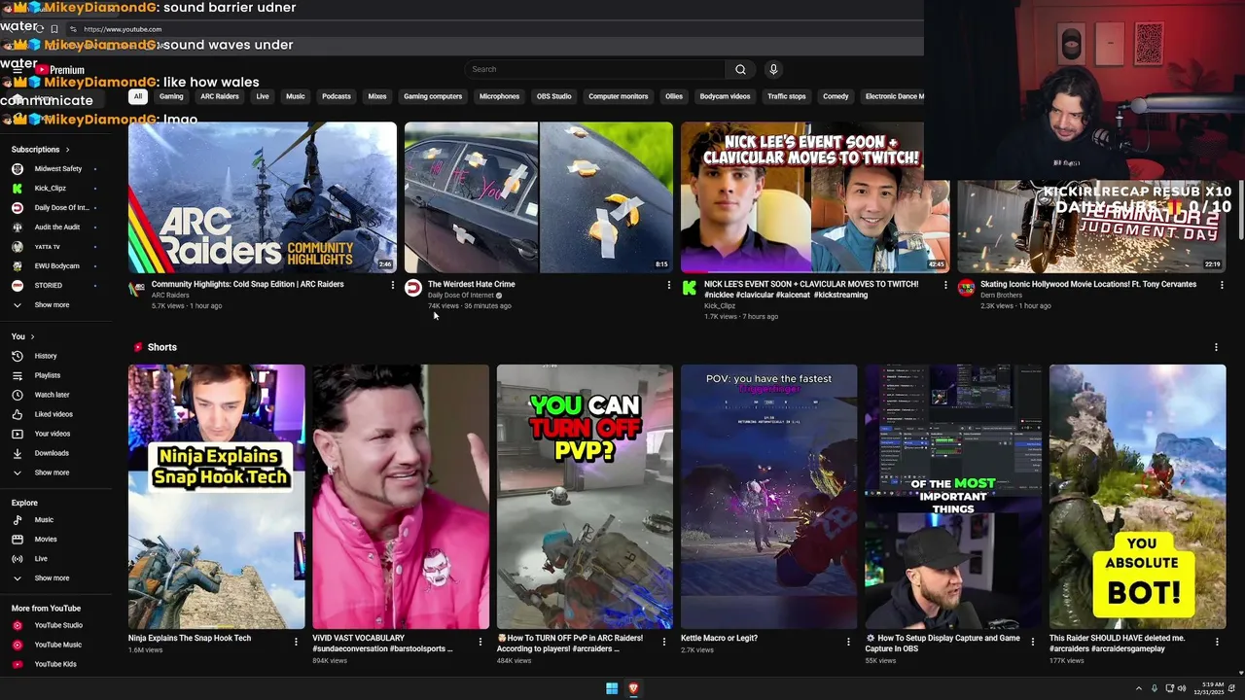Open History in the sidebar
This screenshot has width=1245, height=700.
point(46,356)
